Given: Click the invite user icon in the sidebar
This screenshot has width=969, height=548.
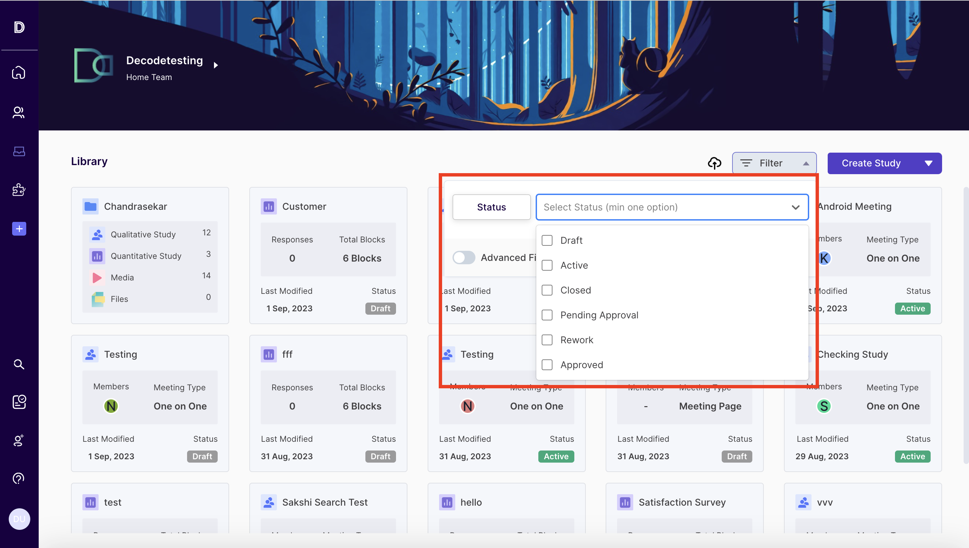Looking at the screenshot, I should [x=19, y=440].
